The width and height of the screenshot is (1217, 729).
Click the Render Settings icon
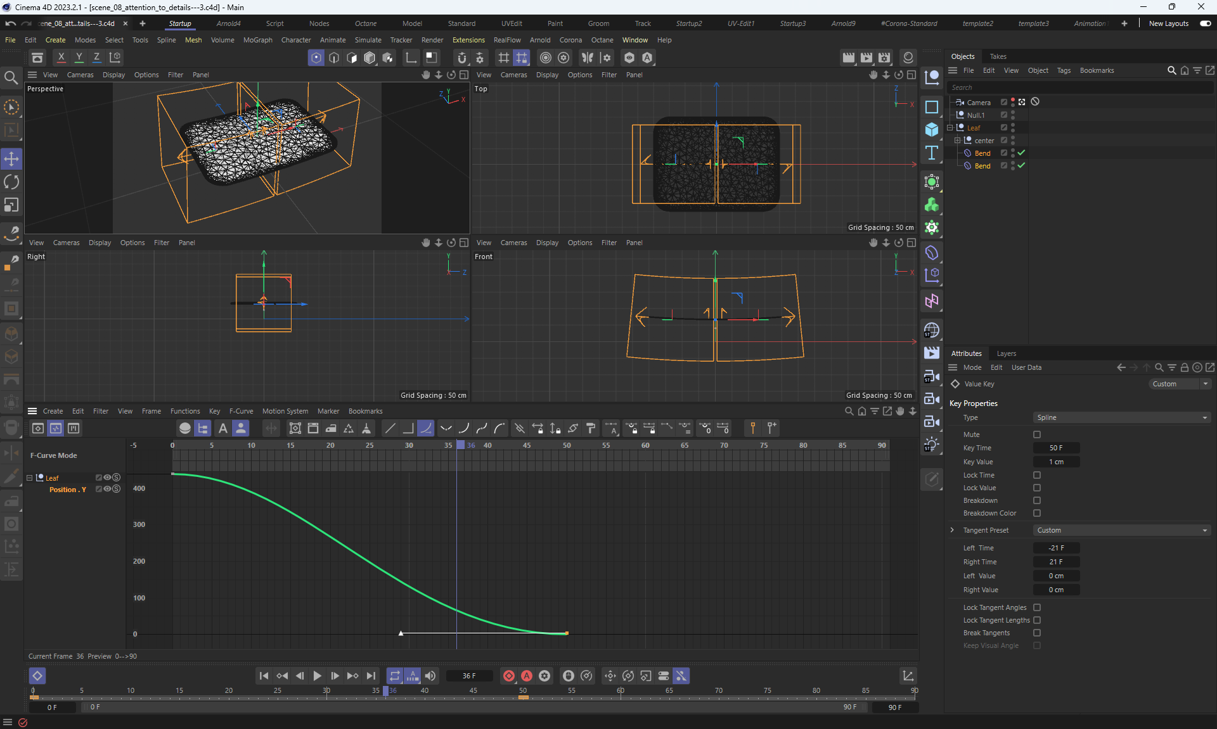[x=884, y=58]
